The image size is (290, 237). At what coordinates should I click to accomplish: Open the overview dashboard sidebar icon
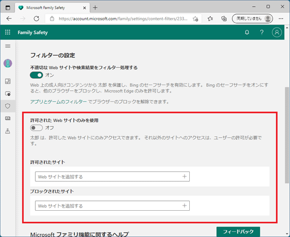[x=8, y=81]
